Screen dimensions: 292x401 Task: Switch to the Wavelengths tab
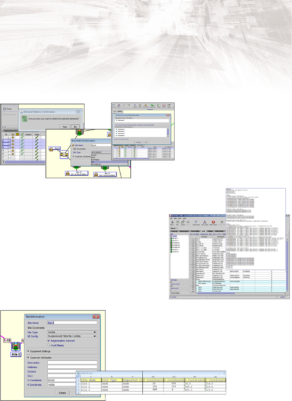coord(184,231)
